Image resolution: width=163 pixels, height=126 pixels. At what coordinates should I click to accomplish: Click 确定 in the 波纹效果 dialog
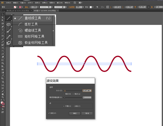[x=75, y=114]
